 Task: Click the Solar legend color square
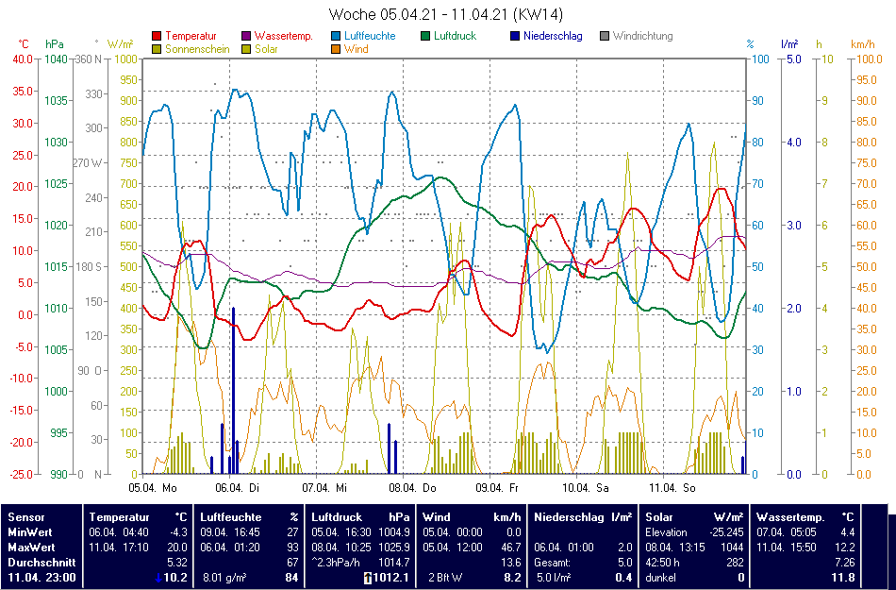tap(246, 49)
